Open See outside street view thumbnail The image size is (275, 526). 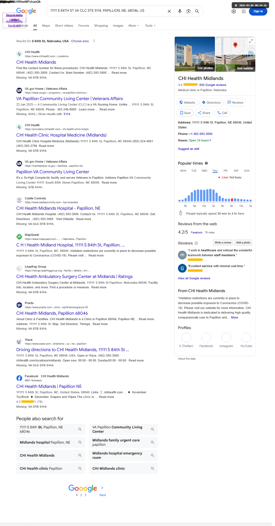click(235, 63)
